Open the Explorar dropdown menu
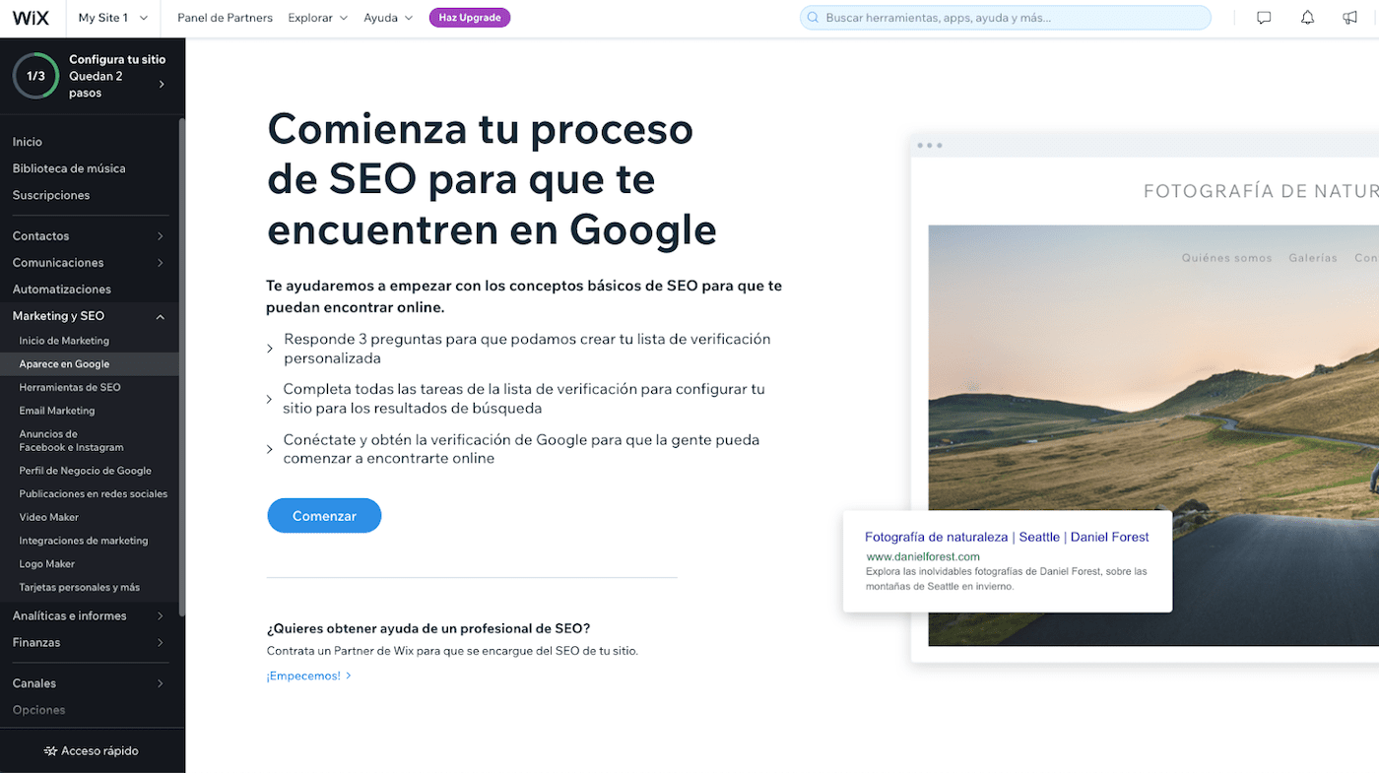Viewport: 1379px width, 773px height. click(x=317, y=18)
